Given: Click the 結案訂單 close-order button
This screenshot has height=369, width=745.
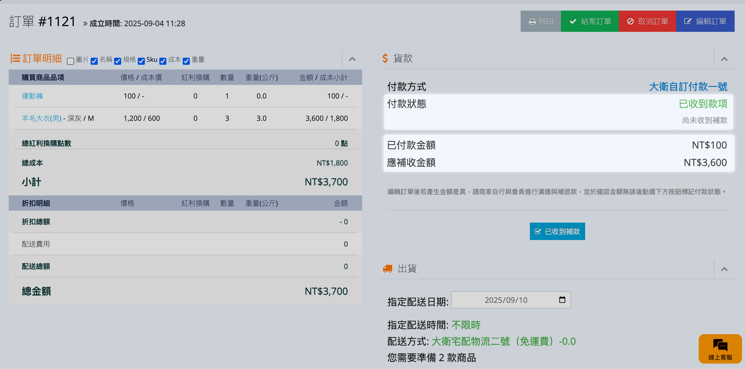Looking at the screenshot, I should pyautogui.click(x=590, y=21).
